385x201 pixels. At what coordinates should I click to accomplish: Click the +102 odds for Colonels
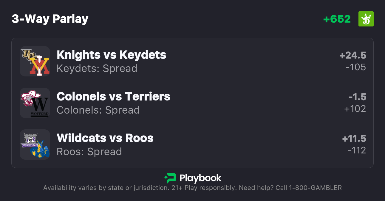coord(355,109)
